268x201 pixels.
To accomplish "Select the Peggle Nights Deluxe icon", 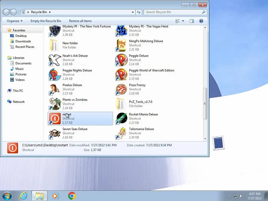I will [55, 75].
